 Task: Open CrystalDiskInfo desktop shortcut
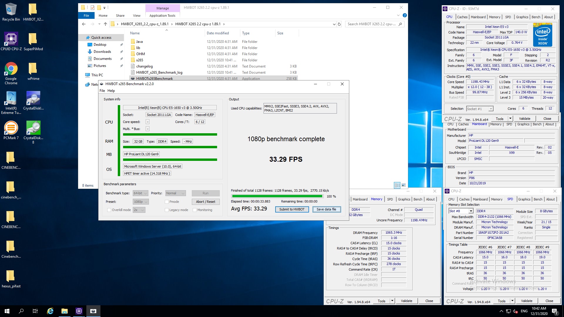33,101
